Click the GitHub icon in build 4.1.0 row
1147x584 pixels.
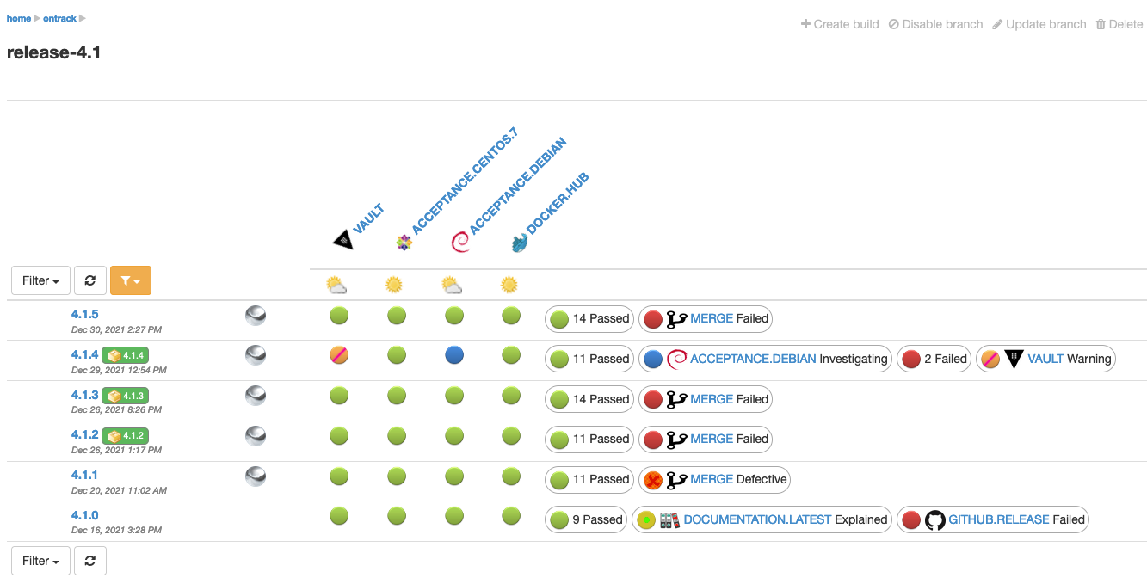coord(934,519)
